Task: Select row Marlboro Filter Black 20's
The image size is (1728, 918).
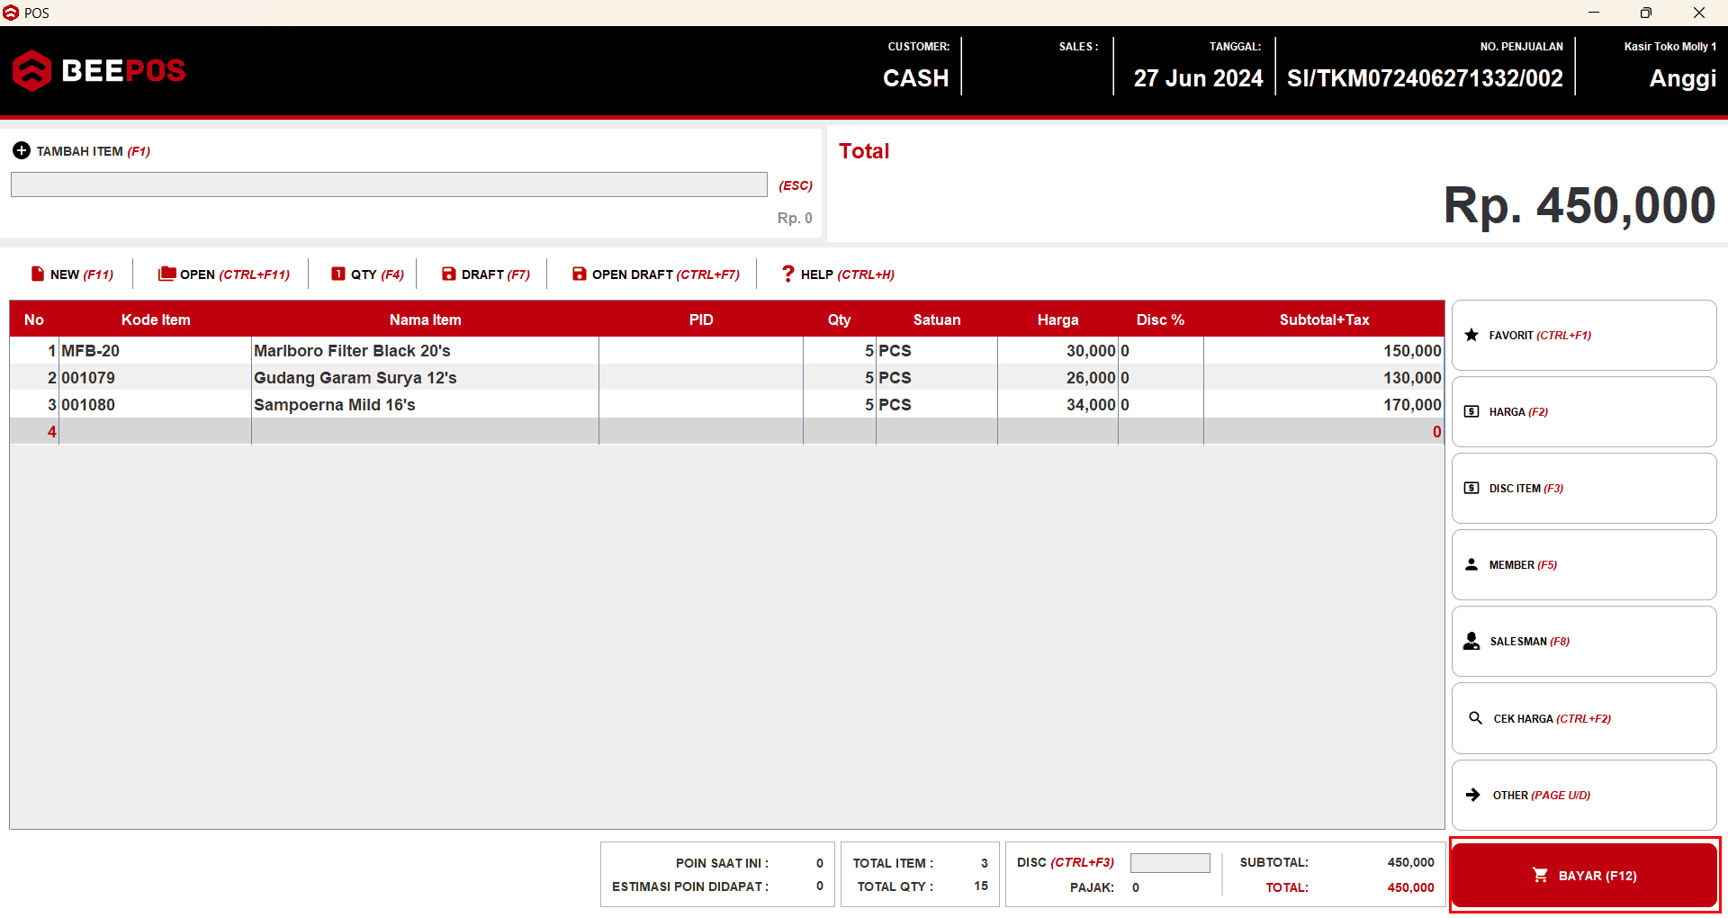Action: coord(727,350)
